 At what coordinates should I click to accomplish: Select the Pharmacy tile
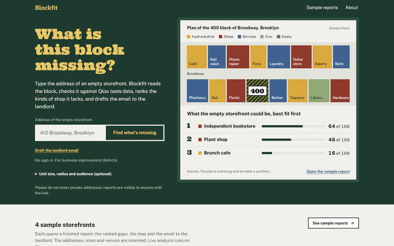click(x=197, y=91)
